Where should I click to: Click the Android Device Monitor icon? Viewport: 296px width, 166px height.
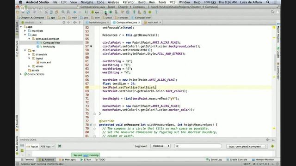point(150,12)
